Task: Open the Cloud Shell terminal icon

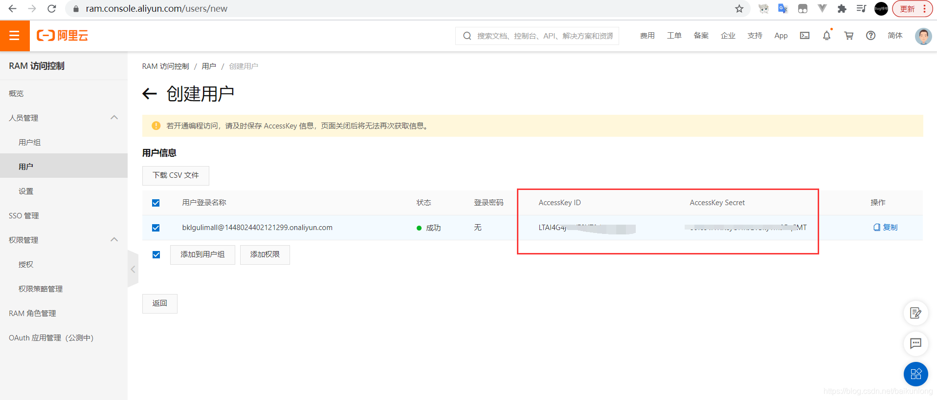Action: click(x=804, y=36)
